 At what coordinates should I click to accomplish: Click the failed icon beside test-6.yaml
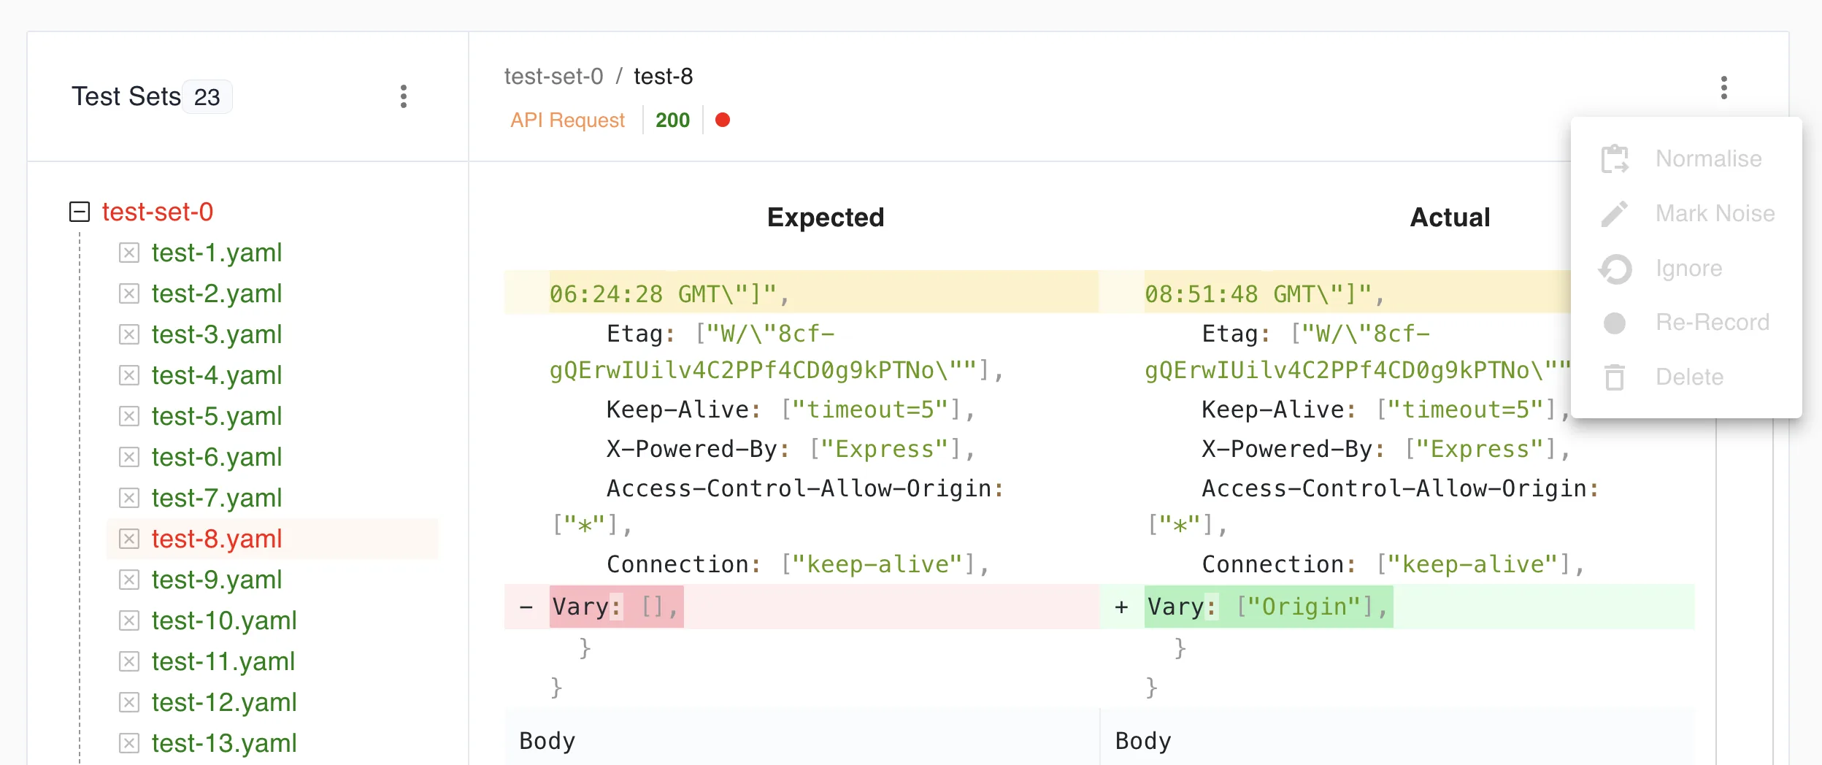coord(129,457)
